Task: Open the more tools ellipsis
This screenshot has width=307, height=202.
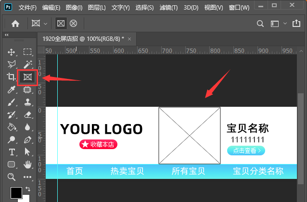Action: pyautogui.click(x=27, y=177)
